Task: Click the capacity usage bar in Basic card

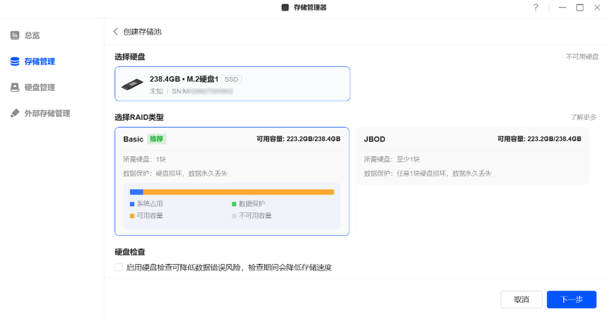Action: 232,192
